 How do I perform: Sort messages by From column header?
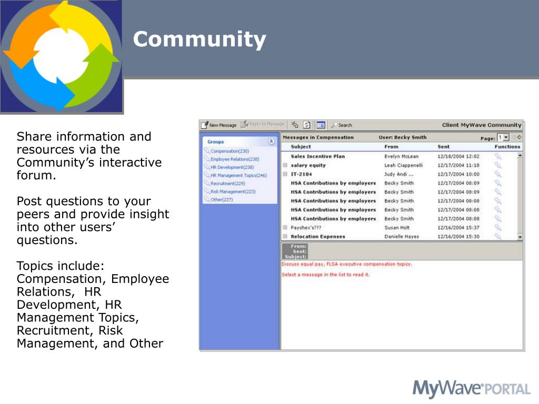pyautogui.click(x=391, y=147)
